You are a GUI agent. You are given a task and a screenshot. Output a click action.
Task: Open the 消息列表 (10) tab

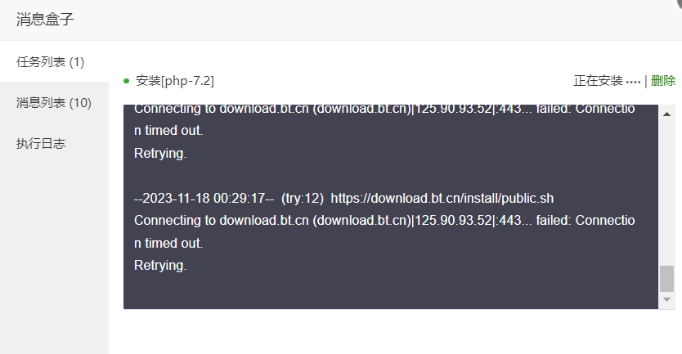pos(54,103)
